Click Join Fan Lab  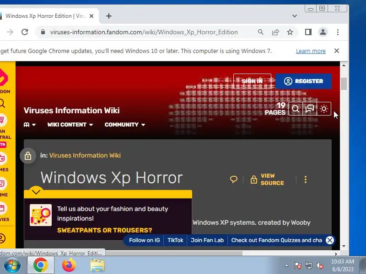(x=207, y=240)
